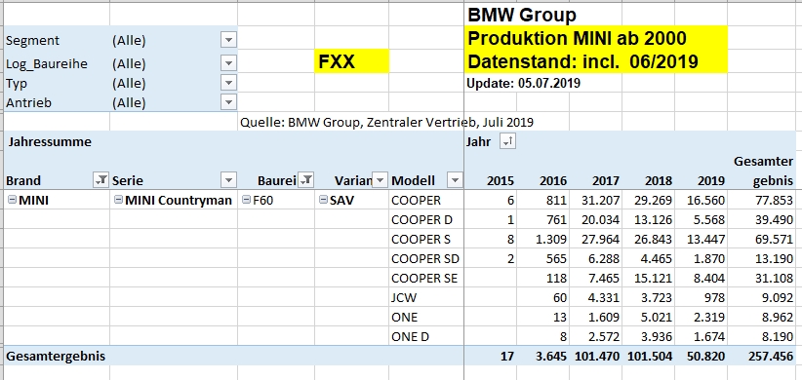
Task: Select the 2018 year column header
Action: (659, 180)
